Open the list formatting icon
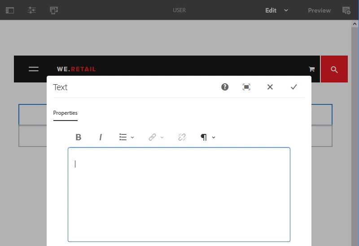Image resolution: width=359 pixels, height=246 pixels. (x=123, y=137)
